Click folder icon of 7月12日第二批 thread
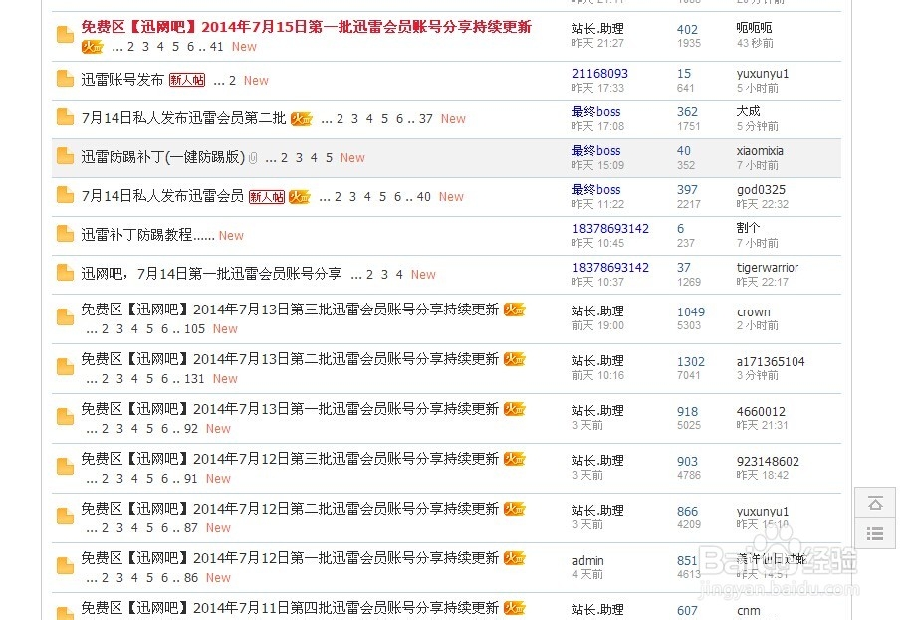 pos(65,517)
